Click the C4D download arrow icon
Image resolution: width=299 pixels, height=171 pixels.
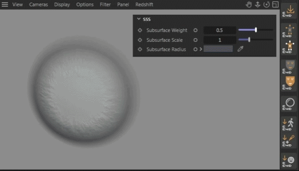(x=289, y=11)
